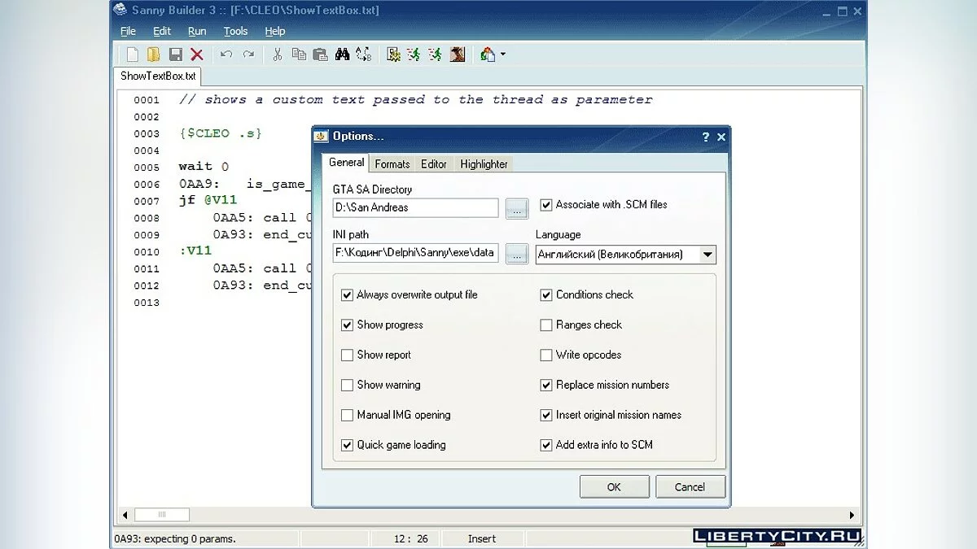Disable Always overwrite output file checkbox

point(348,295)
